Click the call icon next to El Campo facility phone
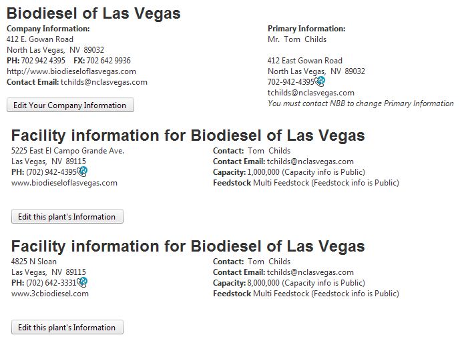This screenshot has height=339, width=464. click(x=83, y=172)
